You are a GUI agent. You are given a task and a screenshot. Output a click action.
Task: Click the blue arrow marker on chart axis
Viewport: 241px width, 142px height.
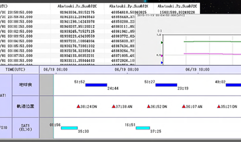[162, 63]
